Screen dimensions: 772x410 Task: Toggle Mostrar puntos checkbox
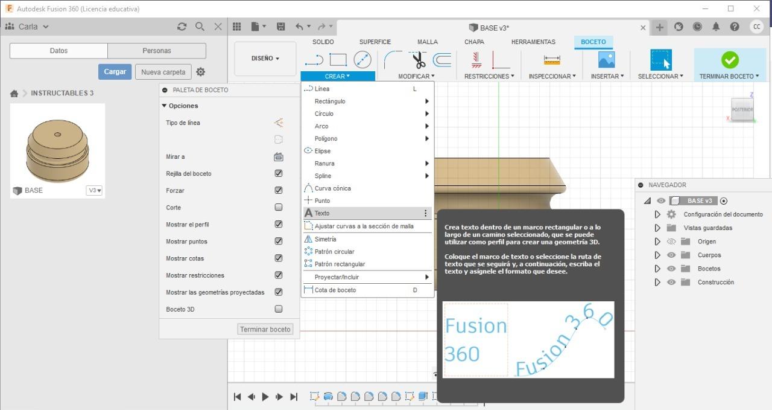click(x=279, y=241)
